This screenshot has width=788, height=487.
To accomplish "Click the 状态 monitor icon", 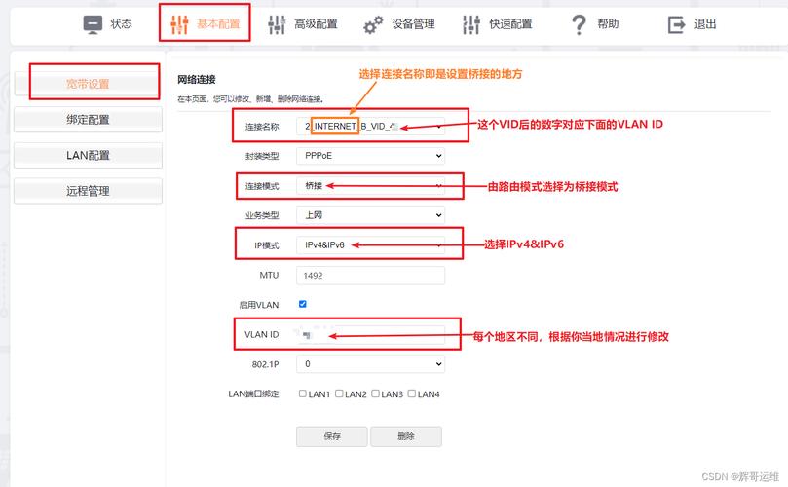I will pos(93,24).
